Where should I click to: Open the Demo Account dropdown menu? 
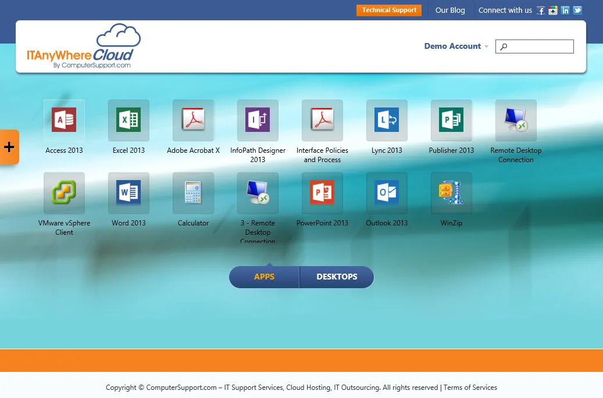click(456, 46)
